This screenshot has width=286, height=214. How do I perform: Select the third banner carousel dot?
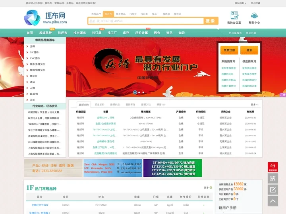[143, 92]
